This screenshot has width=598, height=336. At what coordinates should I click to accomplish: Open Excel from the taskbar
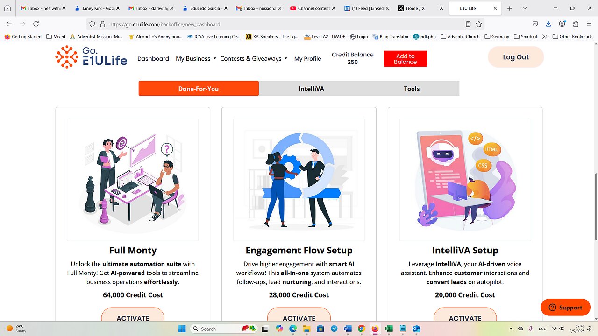point(389,329)
